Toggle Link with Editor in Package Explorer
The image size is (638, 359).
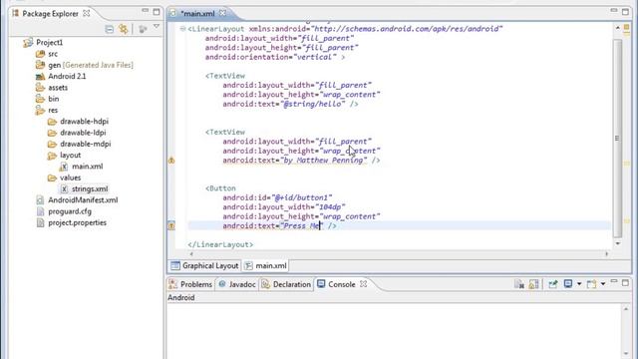[x=123, y=29]
